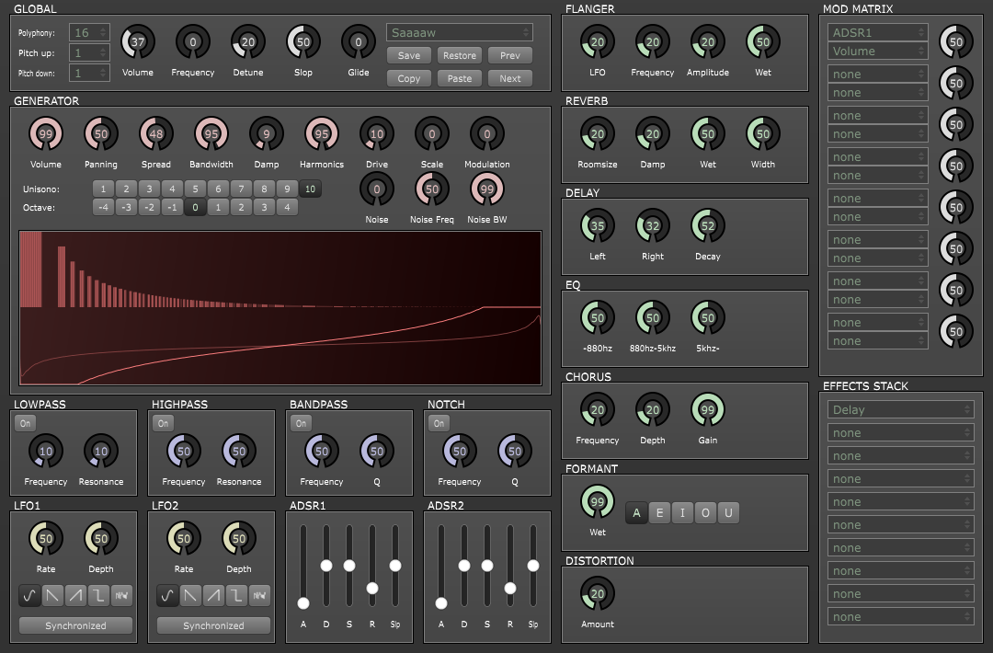Click the Save preset button
The width and height of the screenshot is (993, 653).
[x=409, y=55]
